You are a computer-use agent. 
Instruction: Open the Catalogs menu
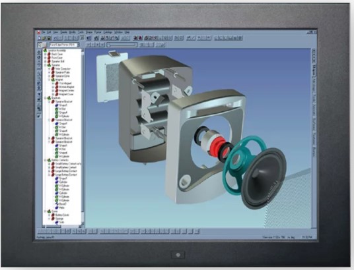pyautogui.click(x=108, y=32)
